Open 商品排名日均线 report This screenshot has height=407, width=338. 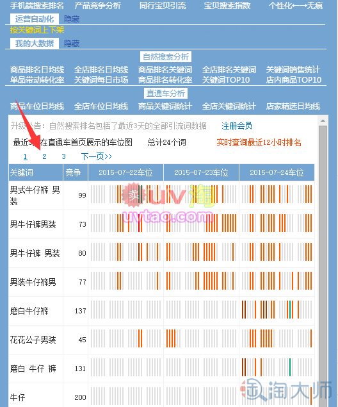pyautogui.click(x=37, y=70)
